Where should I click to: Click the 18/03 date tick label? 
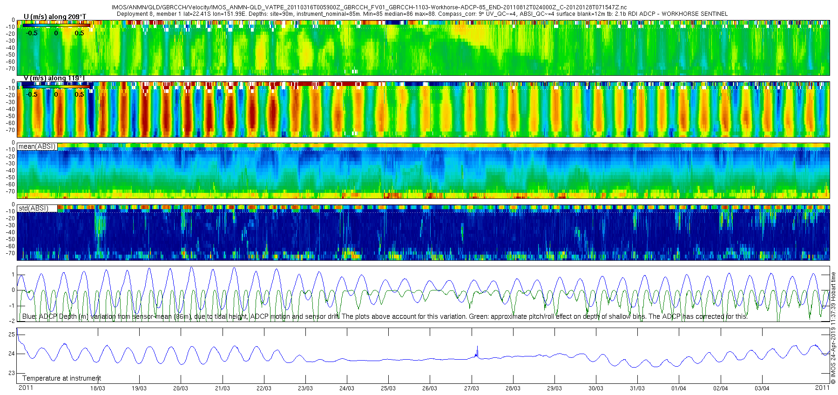[98, 388]
